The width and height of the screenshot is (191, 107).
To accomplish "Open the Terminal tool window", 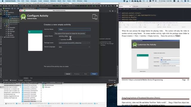I will [13, 80].
